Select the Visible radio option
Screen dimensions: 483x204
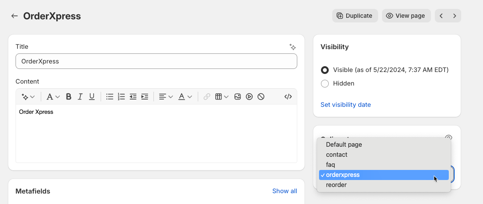point(325,70)
